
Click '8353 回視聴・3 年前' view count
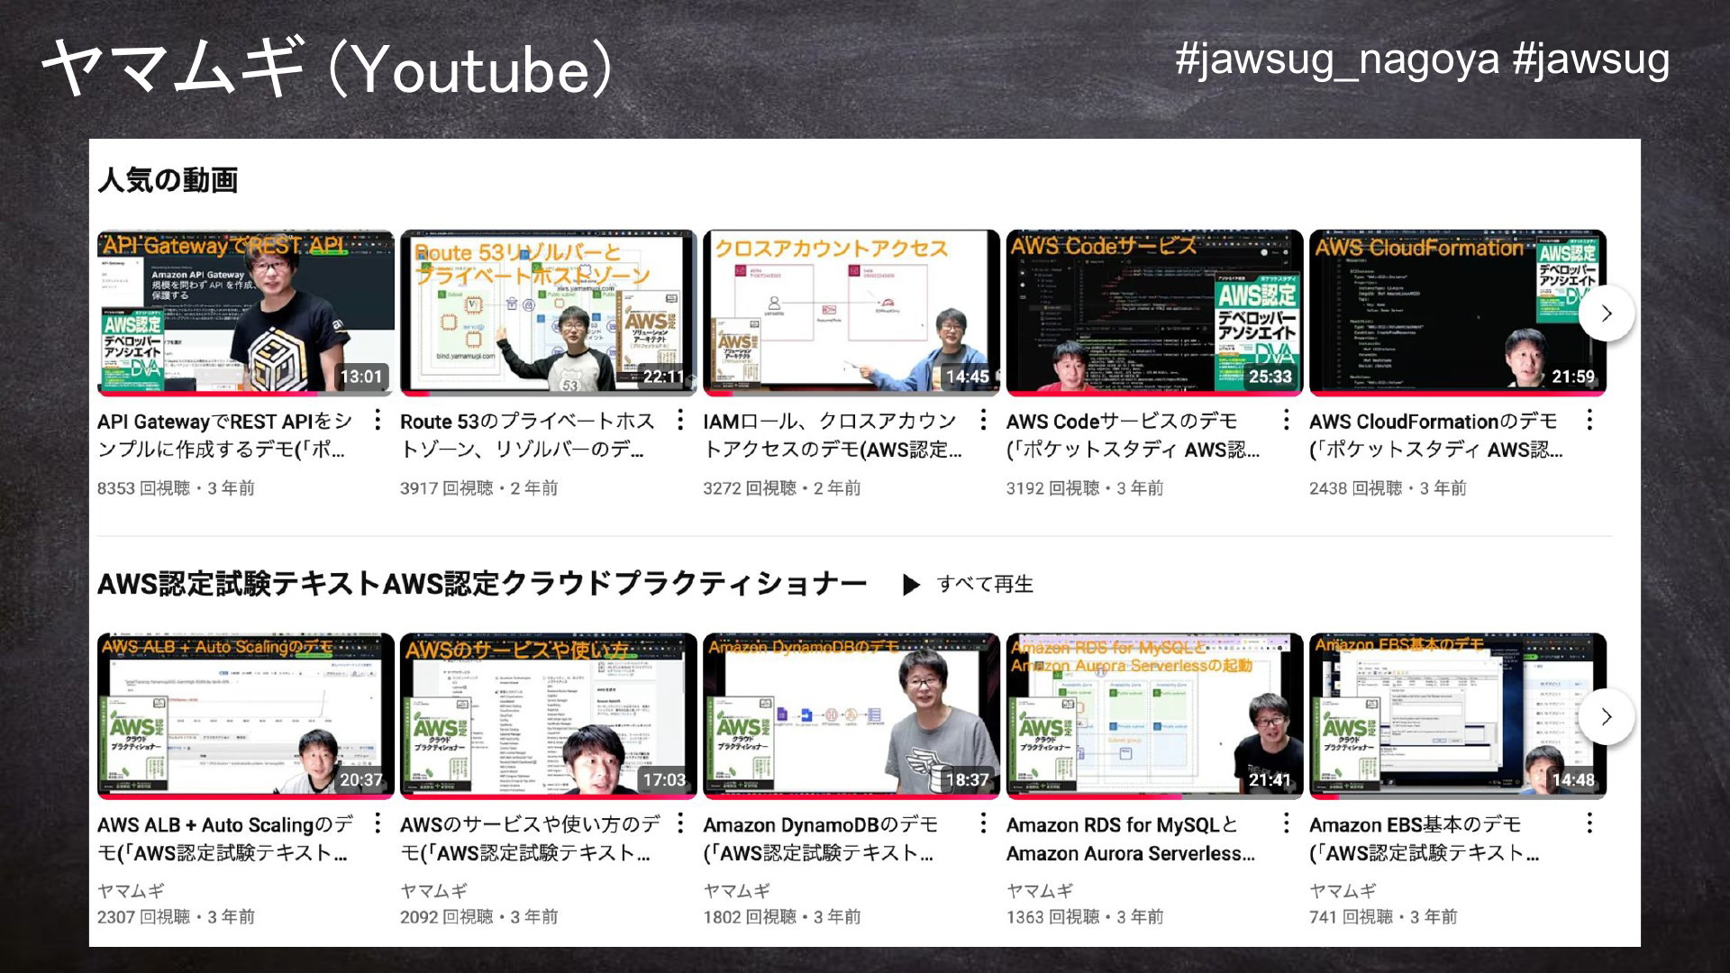coord(176,488)
